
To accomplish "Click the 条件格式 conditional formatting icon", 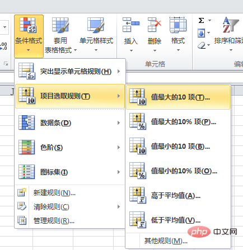I will [28, 25].
